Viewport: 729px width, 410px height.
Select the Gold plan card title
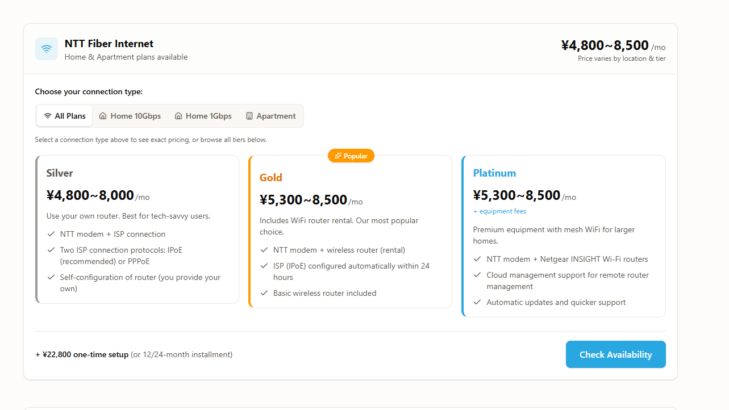pos(271,178)
